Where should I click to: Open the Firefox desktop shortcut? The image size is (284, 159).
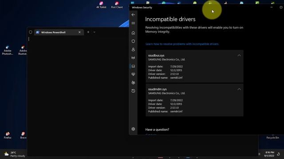[8, 135]
